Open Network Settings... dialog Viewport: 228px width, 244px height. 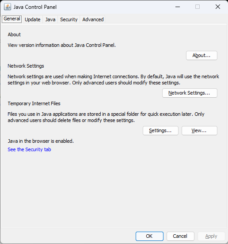[x=190, y=93]
